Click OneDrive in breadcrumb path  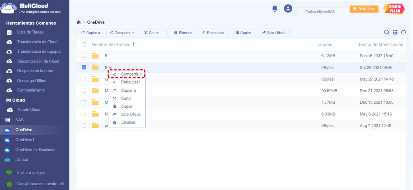(96, 22)
